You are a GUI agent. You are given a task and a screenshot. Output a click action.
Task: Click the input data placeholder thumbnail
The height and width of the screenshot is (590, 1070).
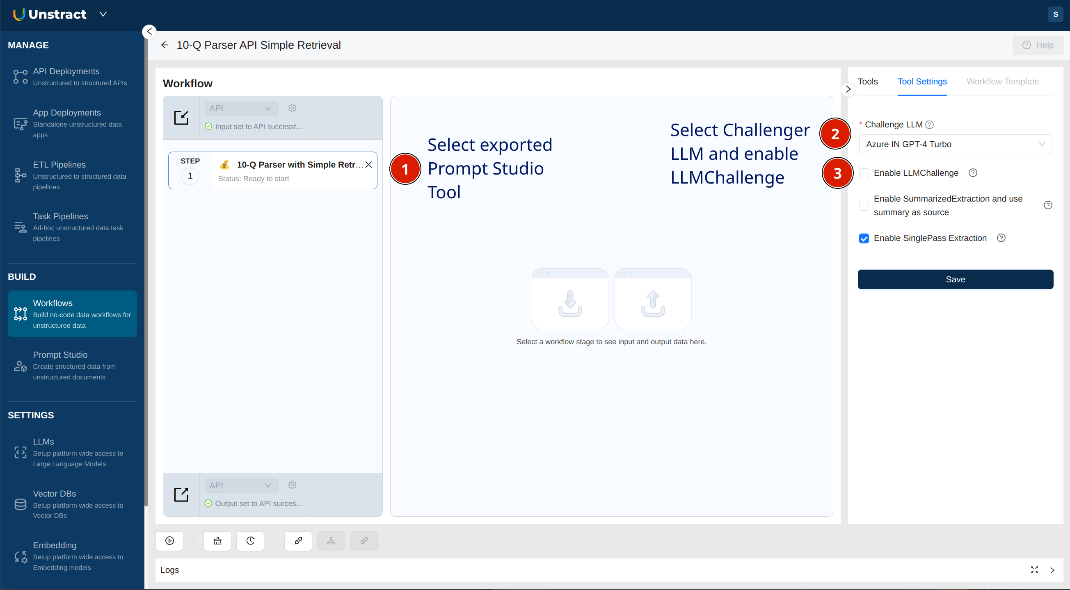click(570, 299)
